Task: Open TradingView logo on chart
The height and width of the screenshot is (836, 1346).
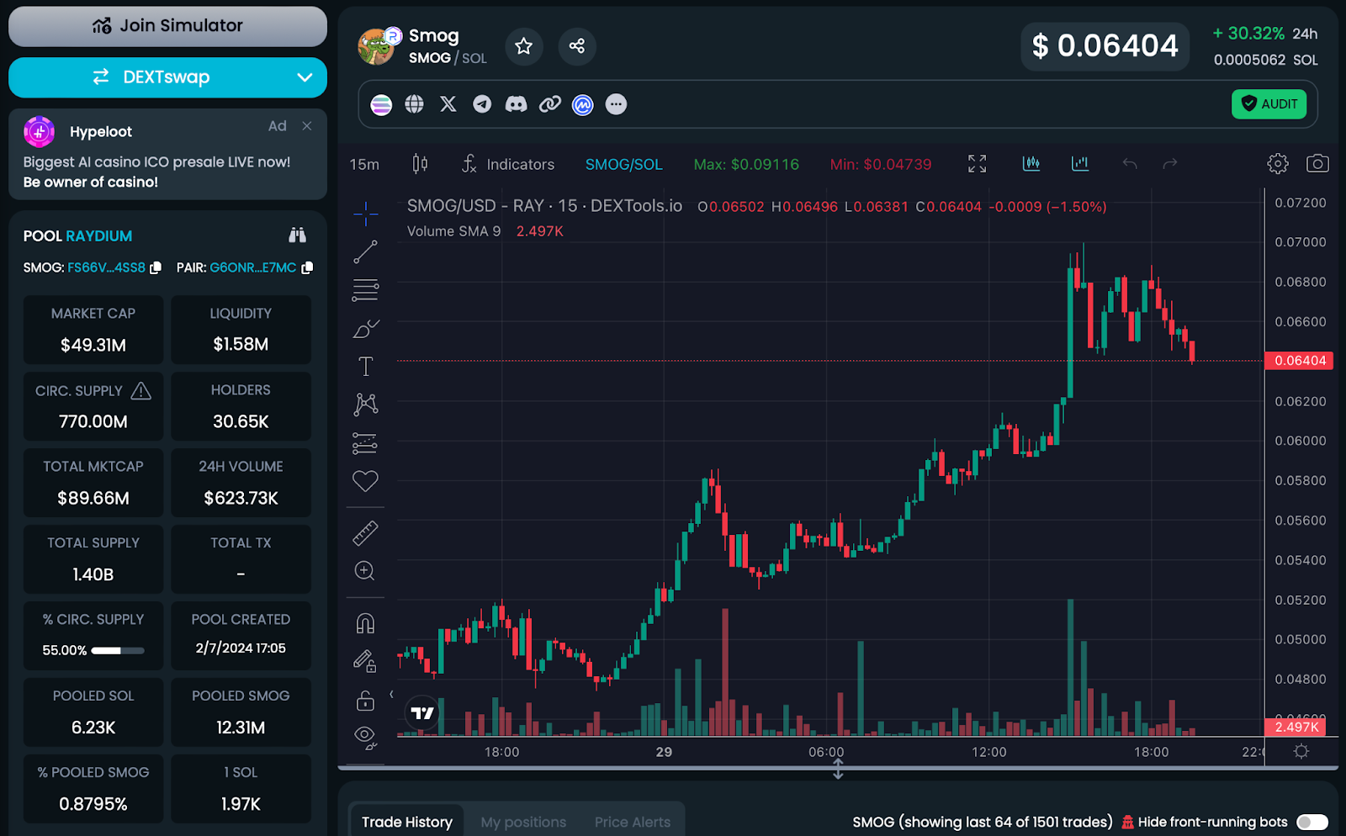Action: [422, 713]
